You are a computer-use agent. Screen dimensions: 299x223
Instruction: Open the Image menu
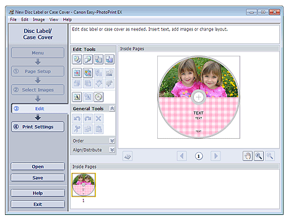pos(39,19)
